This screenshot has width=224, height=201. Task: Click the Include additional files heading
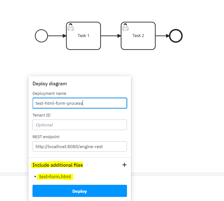(x=57, y=165)
